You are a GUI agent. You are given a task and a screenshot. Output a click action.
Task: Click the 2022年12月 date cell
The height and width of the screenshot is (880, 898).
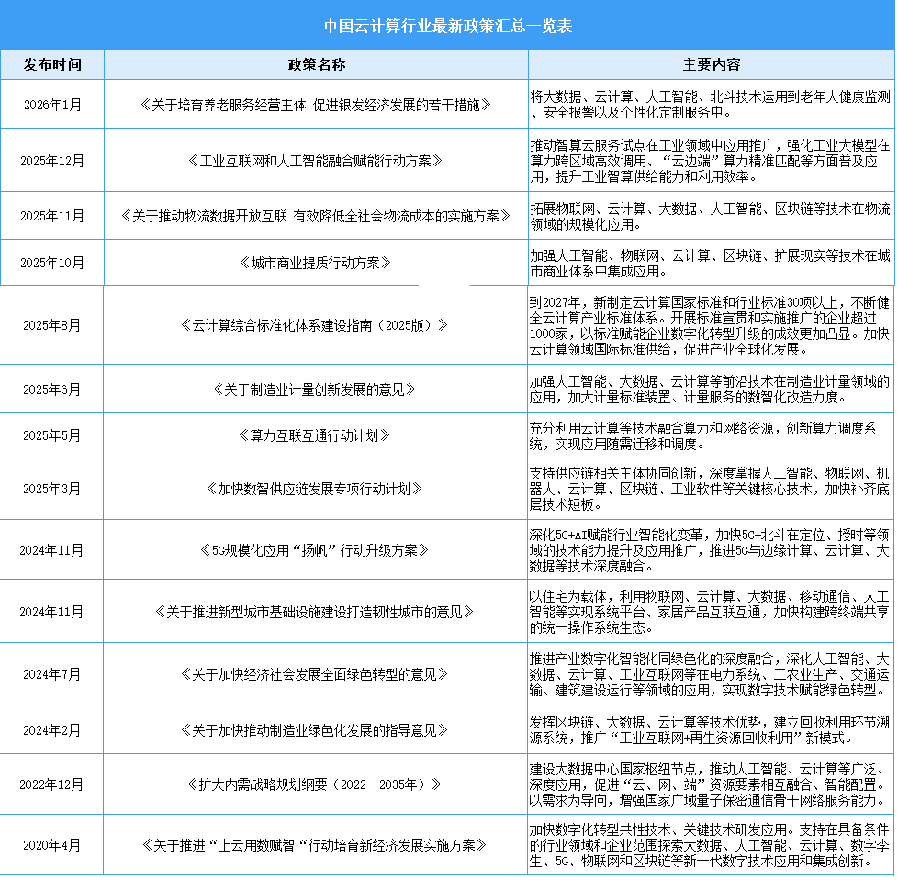coord(51,785)
